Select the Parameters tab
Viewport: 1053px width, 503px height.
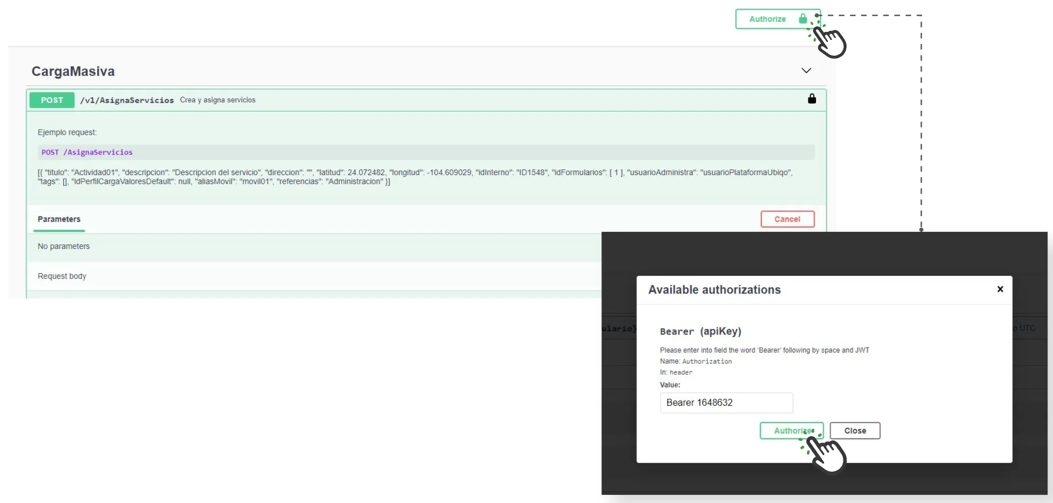[59, 219]
